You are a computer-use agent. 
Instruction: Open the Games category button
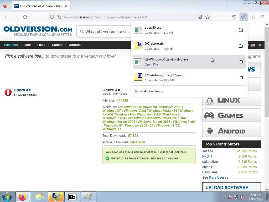[231, 115]
